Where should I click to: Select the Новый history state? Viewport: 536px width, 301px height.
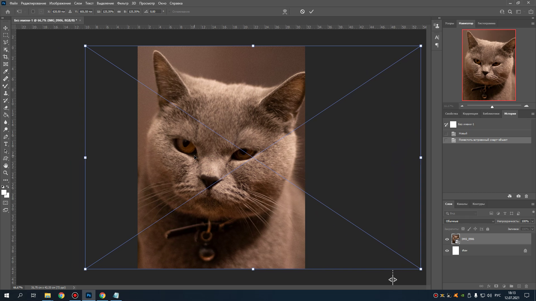pos(463,133)
